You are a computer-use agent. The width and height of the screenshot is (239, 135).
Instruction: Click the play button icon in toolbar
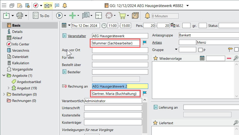[x=59, y=16]
